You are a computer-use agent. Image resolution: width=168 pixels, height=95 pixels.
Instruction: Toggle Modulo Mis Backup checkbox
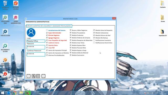(x=94, y=38)
